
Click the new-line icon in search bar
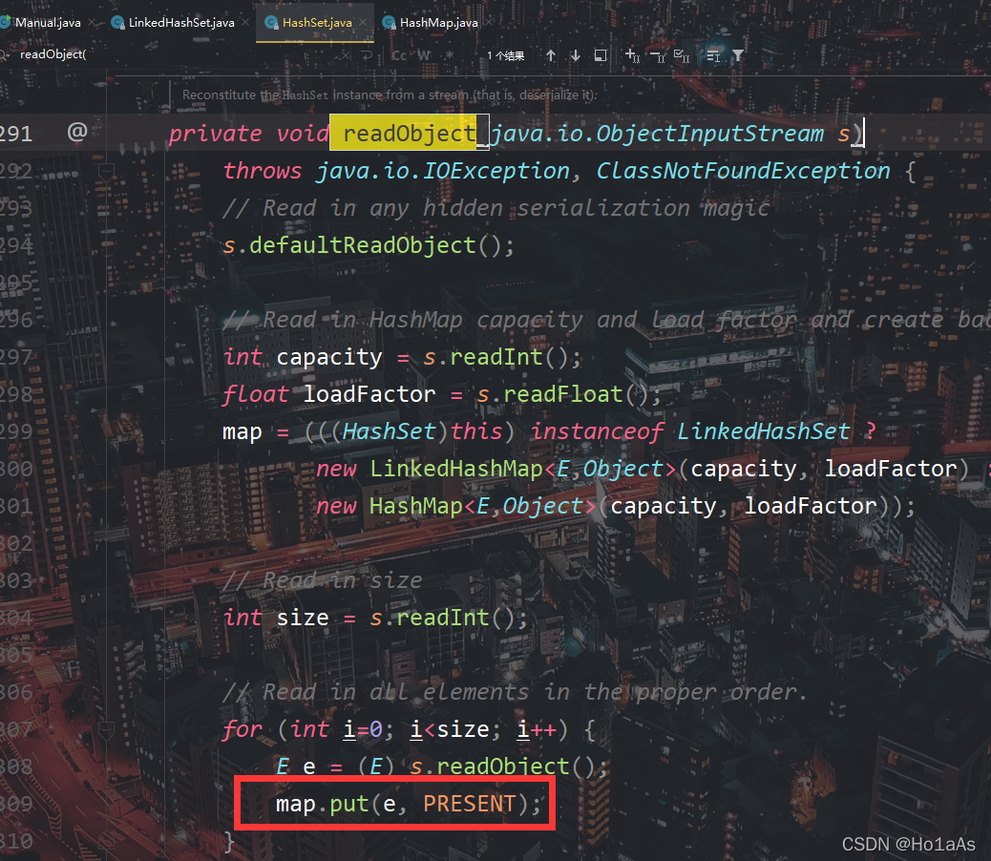click(x=368, y=55)
